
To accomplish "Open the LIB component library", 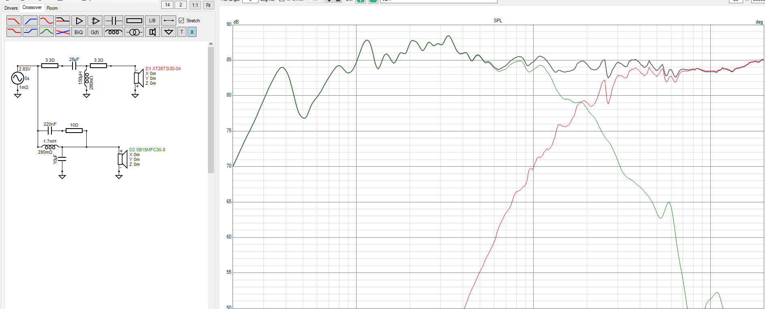I will click(152, 20).
